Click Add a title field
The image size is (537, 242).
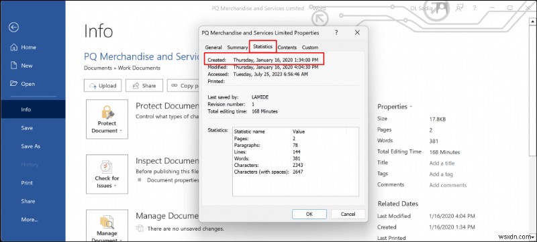[x=442, y=163]
